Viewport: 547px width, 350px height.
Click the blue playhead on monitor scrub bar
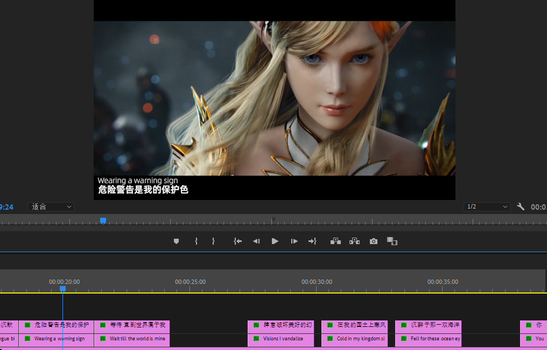click(103, 220)
